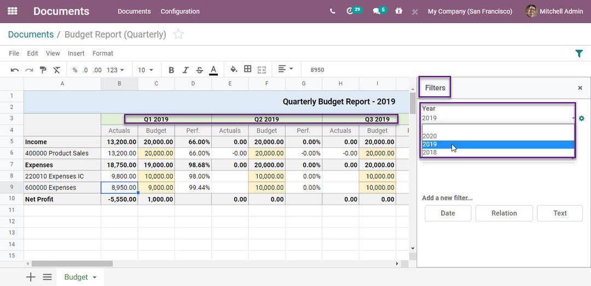Select 2020 in the Year list
The height and width of the screenshot is (286, 591).
pyautogui.click(x=430, y=136)
